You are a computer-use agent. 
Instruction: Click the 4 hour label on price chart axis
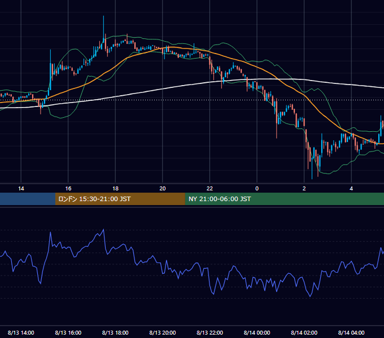pyautogui.click(x=351, y=189)
